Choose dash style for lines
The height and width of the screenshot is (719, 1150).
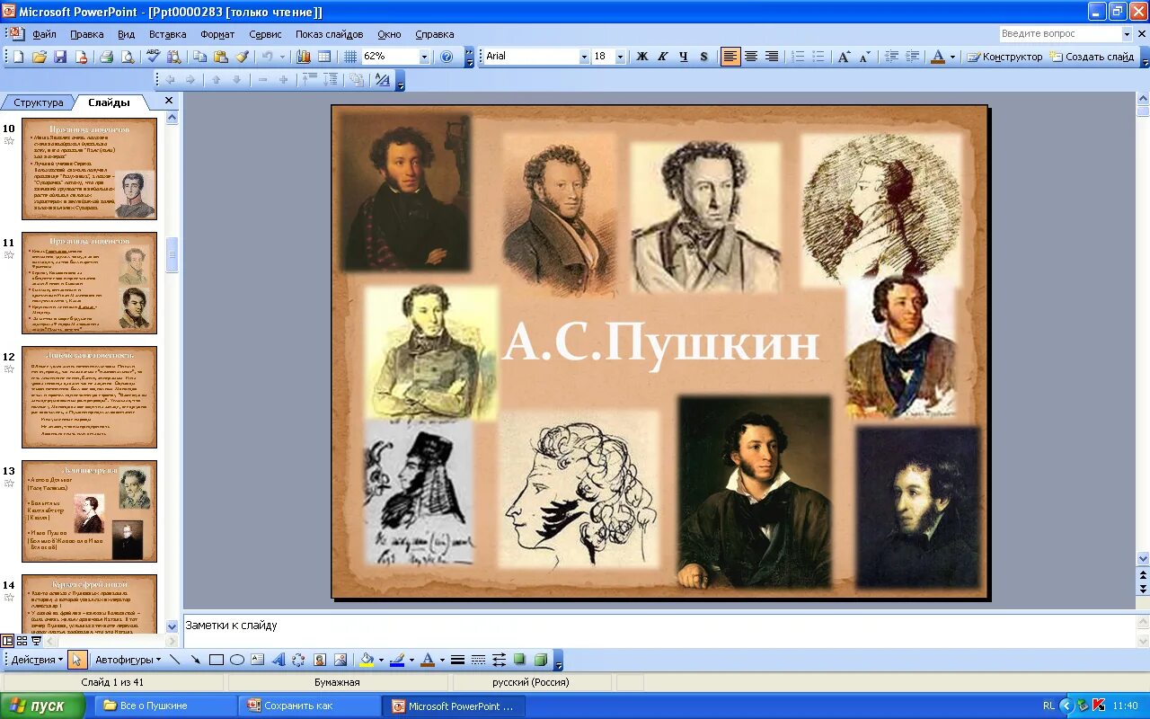coord(478,660)
